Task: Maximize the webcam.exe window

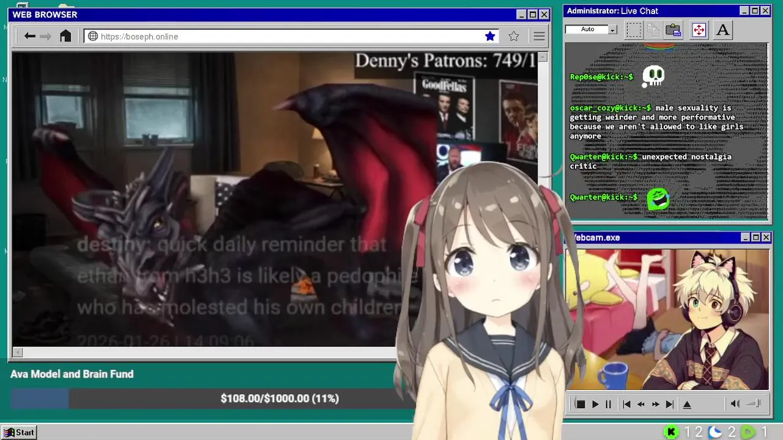Action: [755, 237]
